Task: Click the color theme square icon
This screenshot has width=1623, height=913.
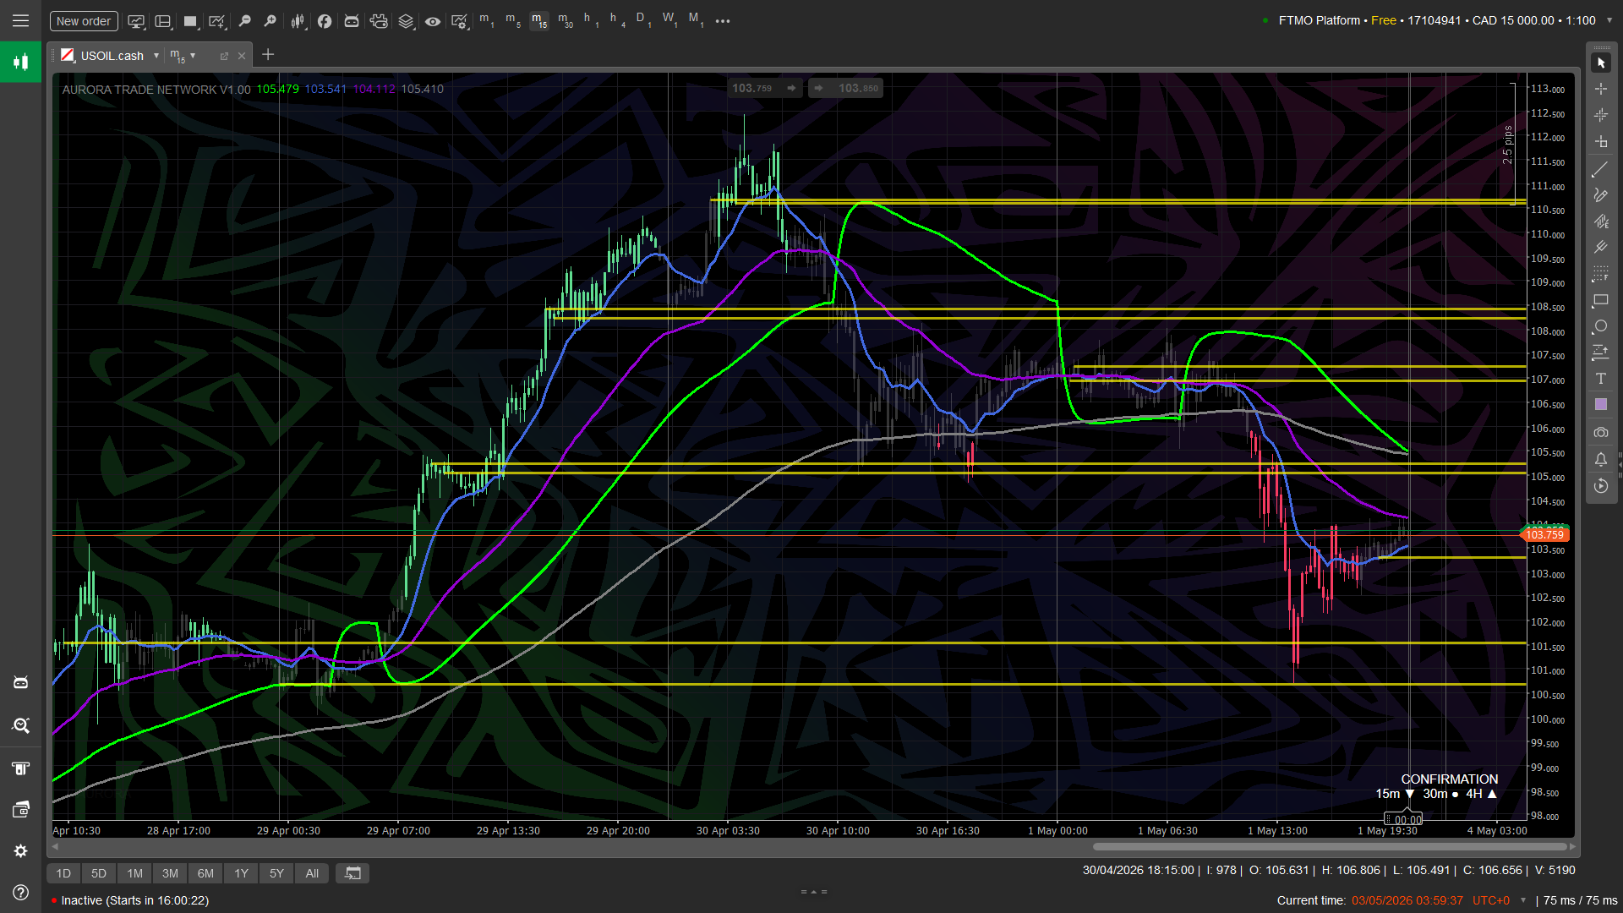Action: click(190, 21)
